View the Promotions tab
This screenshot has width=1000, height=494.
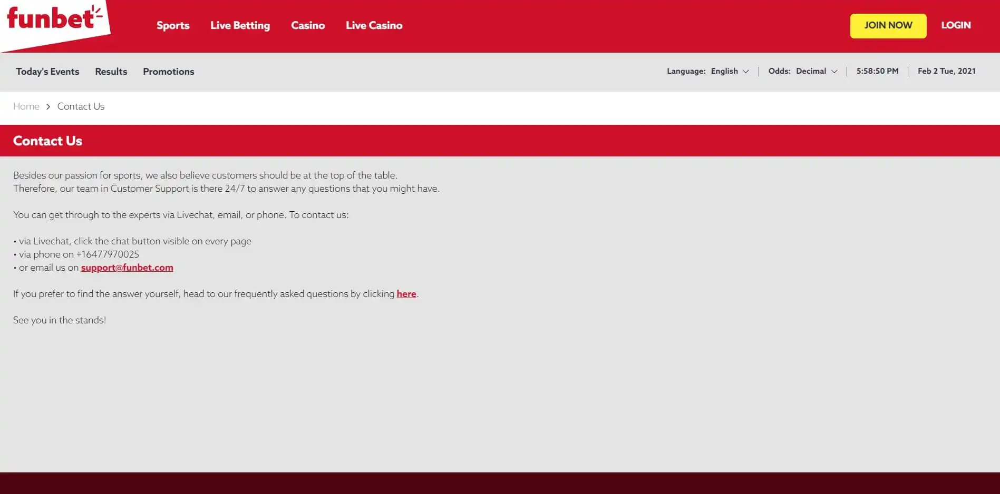coord(168,72)
